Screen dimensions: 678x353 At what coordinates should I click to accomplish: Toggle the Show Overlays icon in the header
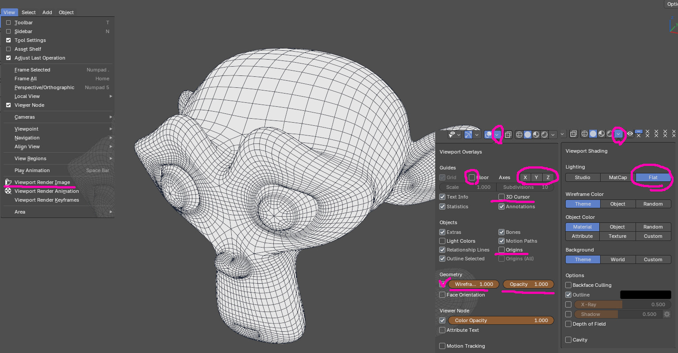488,135
